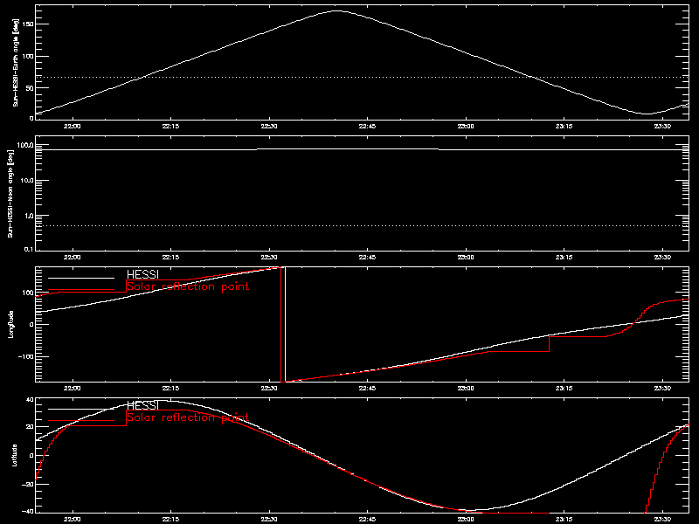Click '23:00' time label under Sun-HESSI-Noon plot

coord(466,257)
